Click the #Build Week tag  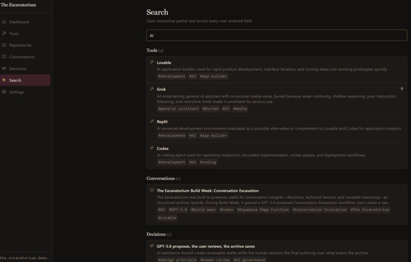(x=203, y=209)
